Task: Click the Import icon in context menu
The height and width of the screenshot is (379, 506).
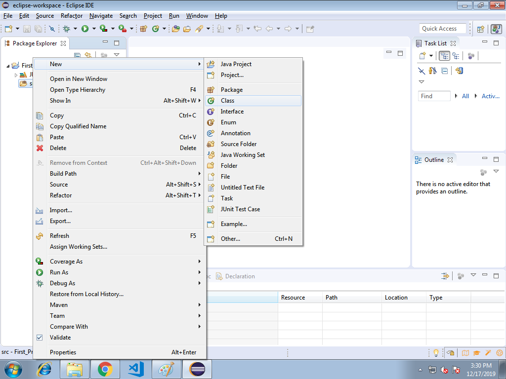Action: click(40, 210)
